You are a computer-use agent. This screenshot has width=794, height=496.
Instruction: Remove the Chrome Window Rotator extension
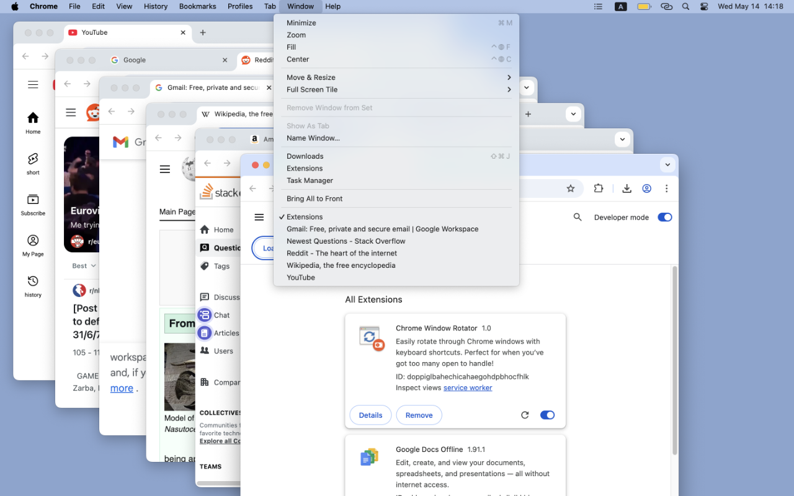(x=419, y=415)
